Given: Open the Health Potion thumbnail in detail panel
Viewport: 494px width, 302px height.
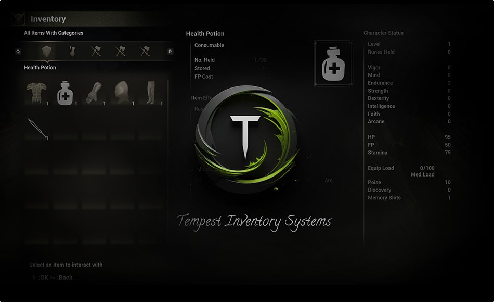Looking at the screenshot, I should 333,64.
